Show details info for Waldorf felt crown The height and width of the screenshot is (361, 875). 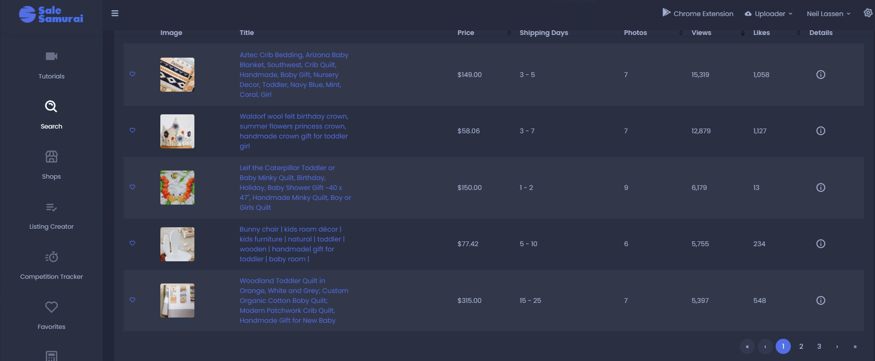[x=821, y=131]
